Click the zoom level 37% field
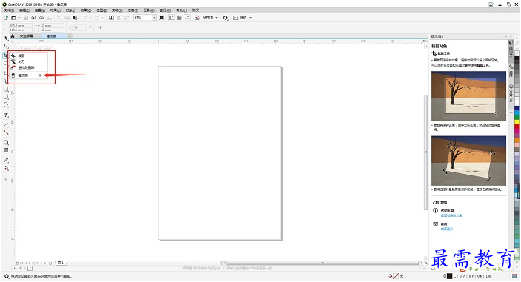521x282 pixels. coord(143,18)
